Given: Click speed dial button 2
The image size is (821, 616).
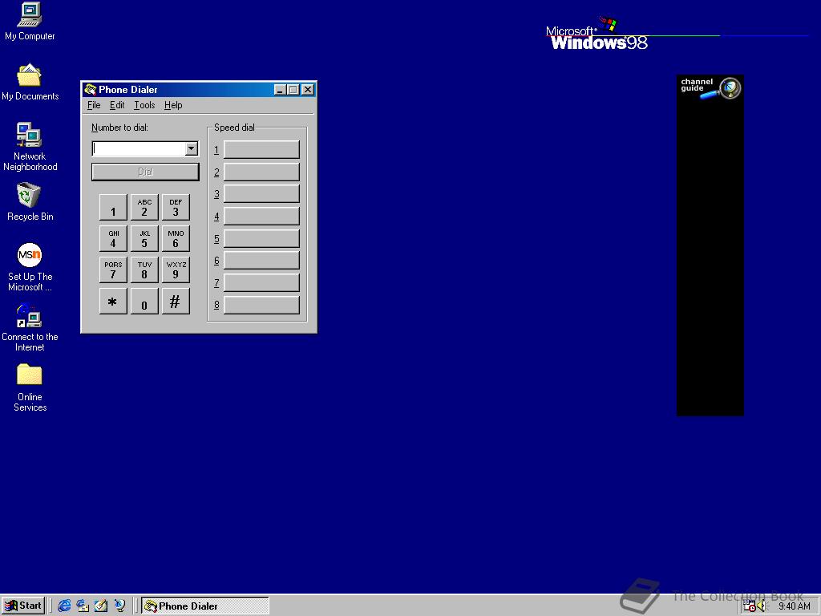Looking at the screenshot, I should (262, 172).
